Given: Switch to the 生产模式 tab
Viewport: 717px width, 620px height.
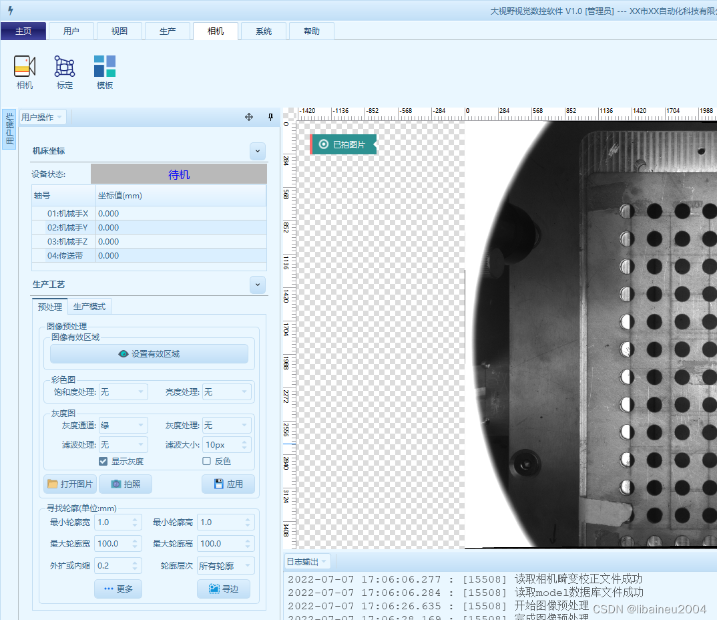Looking at the screenshot, I should point(89,307).
